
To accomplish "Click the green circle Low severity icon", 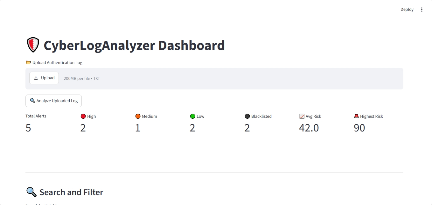I will click(193, 116).
